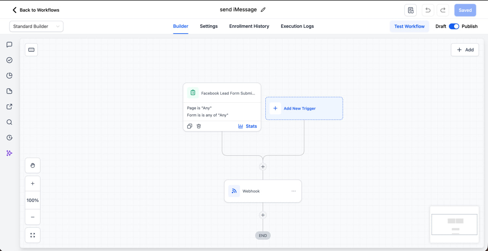The height and width of the screenshot is (251, 488).
Task: Click the chat icon in the left sidebar
Action: click(9, 45)
